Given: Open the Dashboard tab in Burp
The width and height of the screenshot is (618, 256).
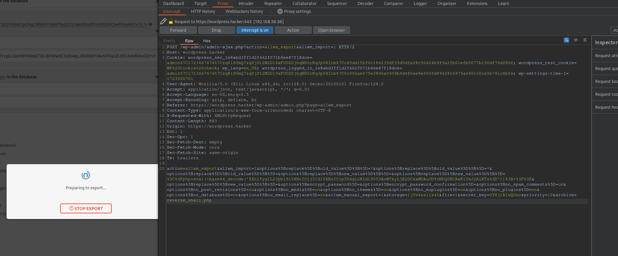Looking at the screenshot, I should (174, 4).
